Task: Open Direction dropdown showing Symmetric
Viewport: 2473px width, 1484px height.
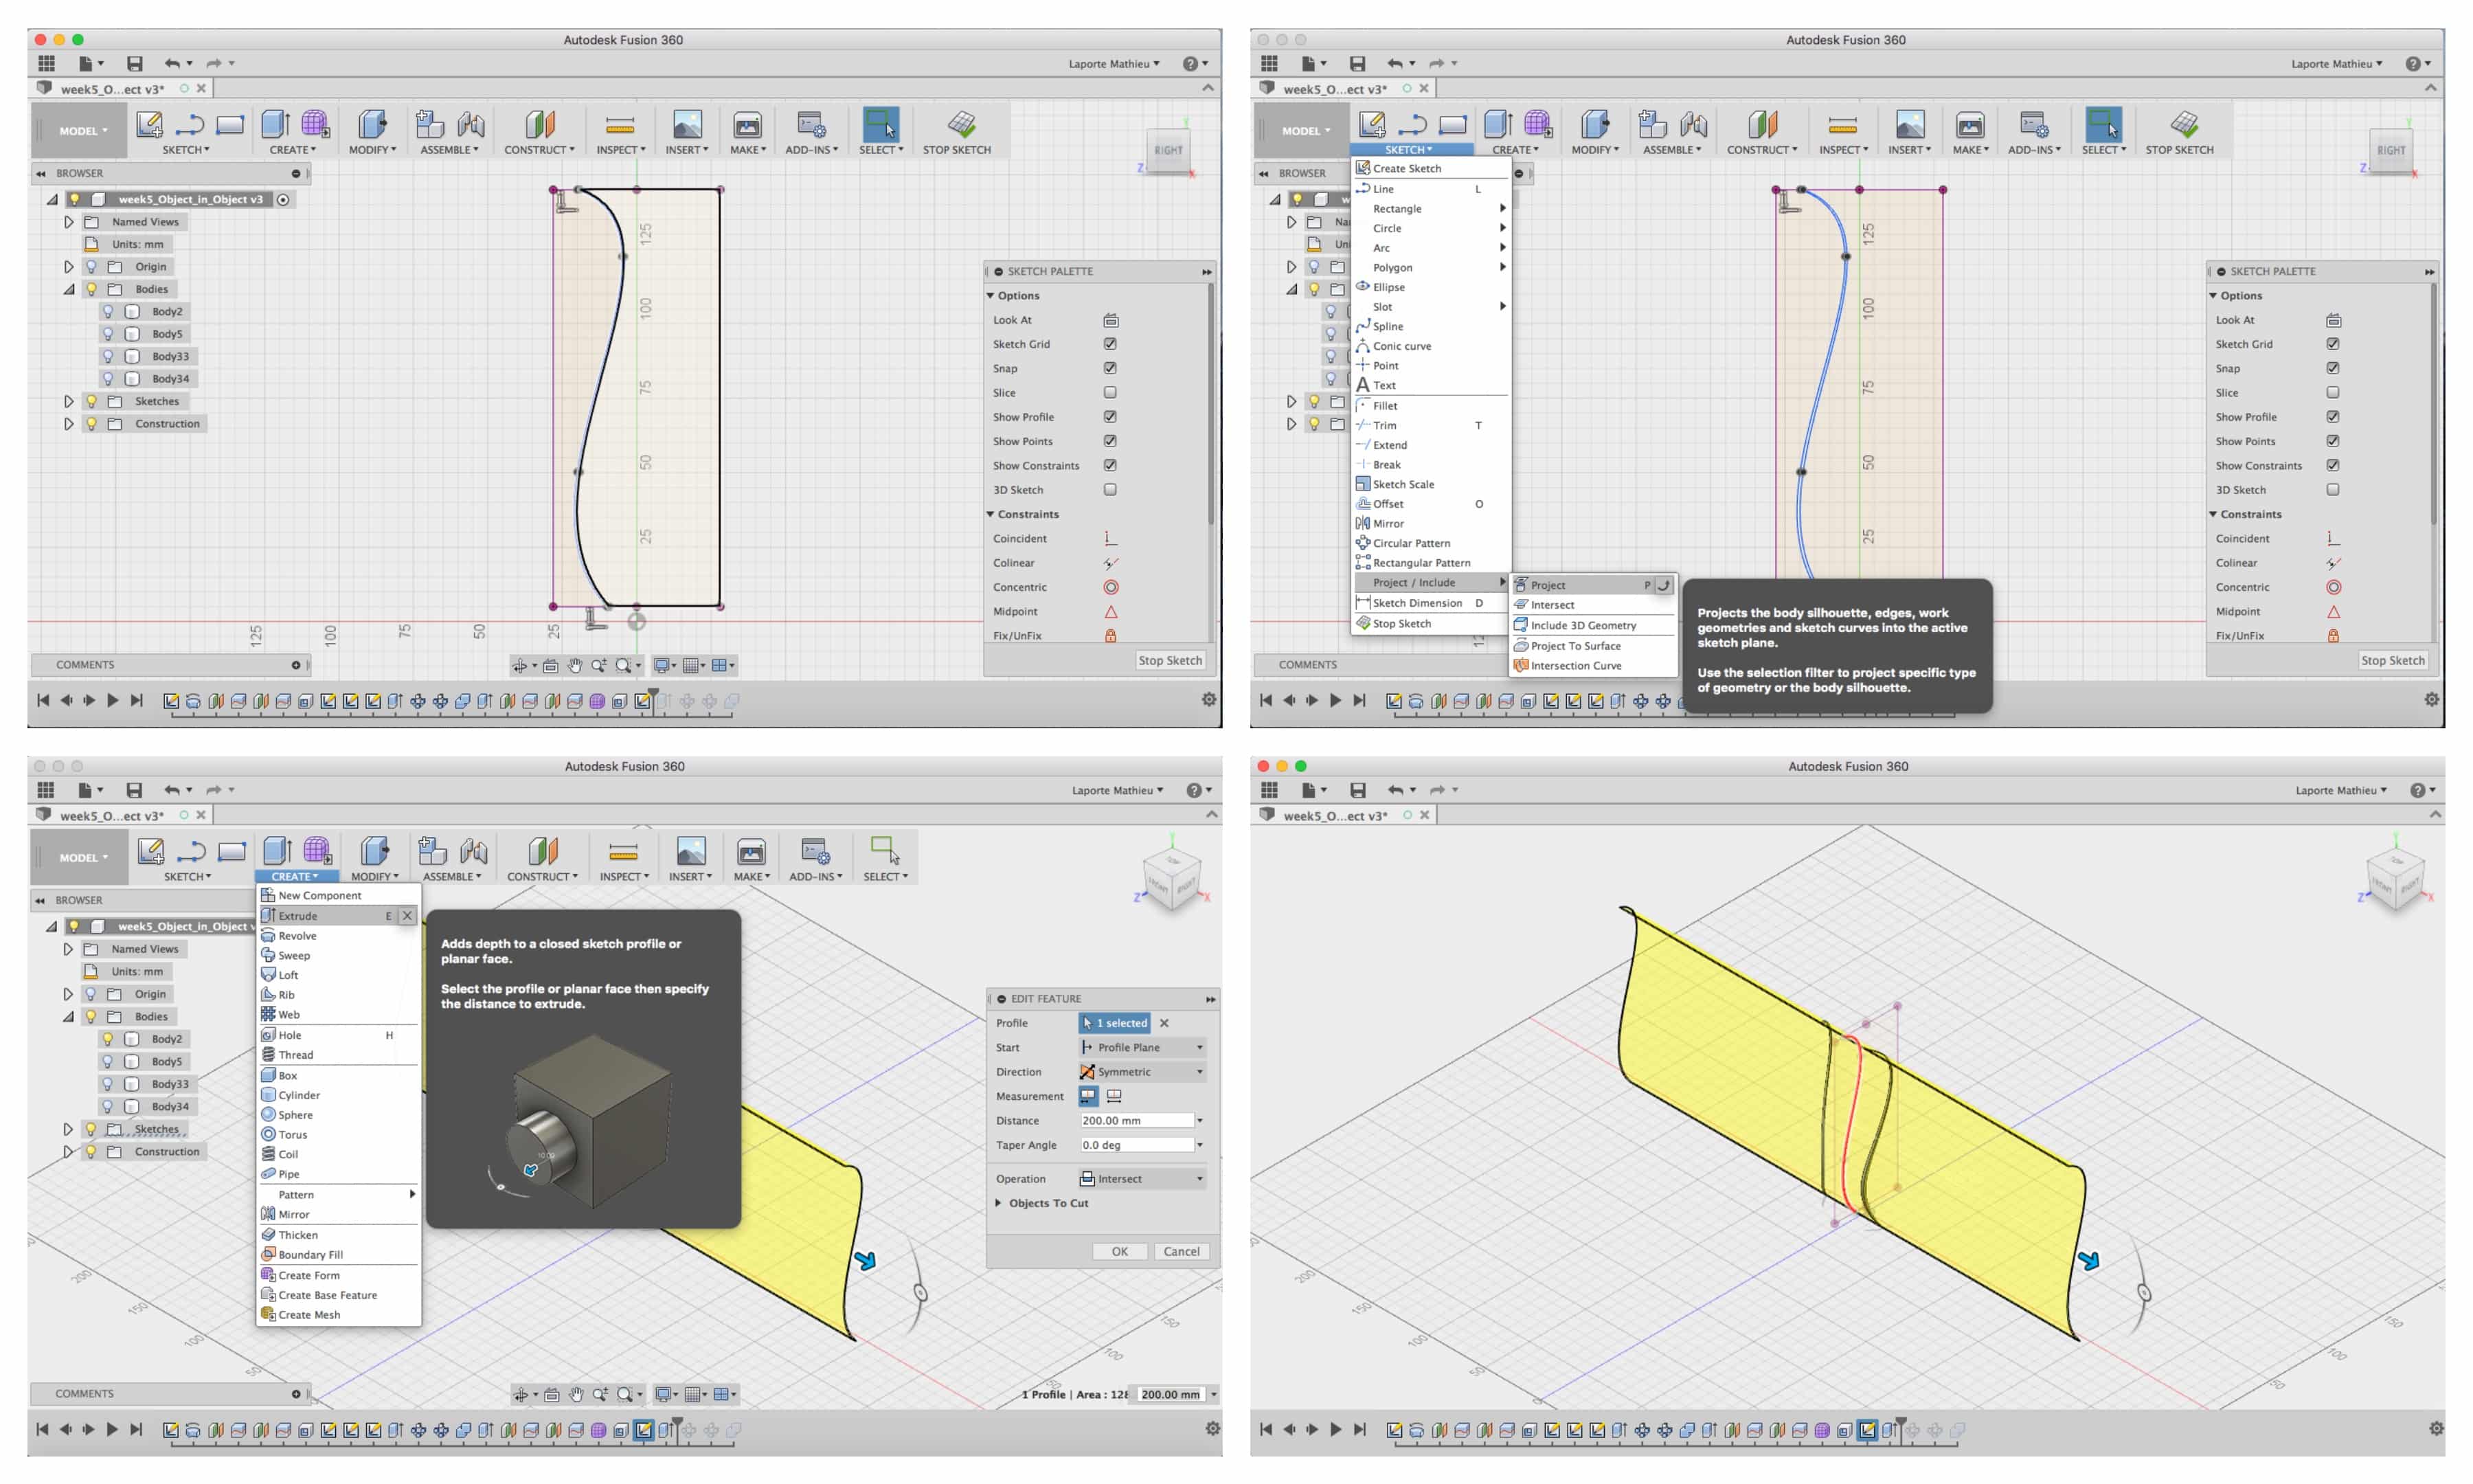Action: 1142,1071
